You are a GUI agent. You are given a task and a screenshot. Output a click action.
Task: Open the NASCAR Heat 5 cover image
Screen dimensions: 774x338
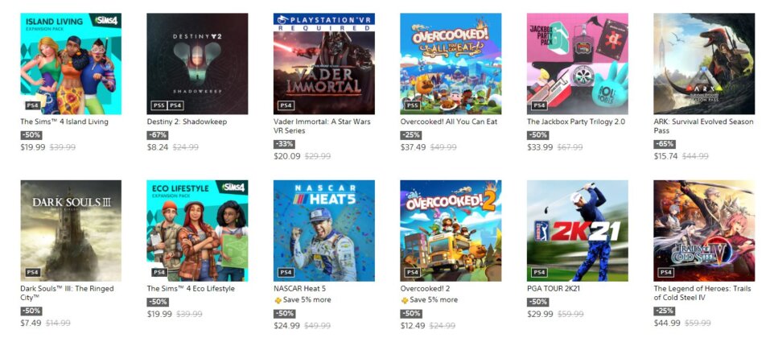point(324,230)
